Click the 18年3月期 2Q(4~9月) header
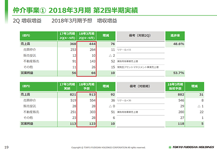 [x=86, y=36]
